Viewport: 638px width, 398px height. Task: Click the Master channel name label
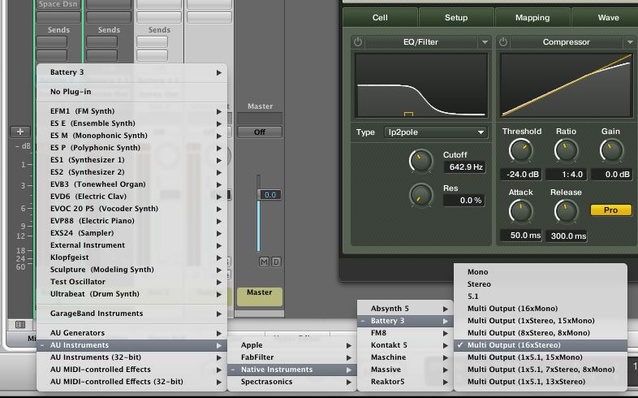click(x=259, y=296)
